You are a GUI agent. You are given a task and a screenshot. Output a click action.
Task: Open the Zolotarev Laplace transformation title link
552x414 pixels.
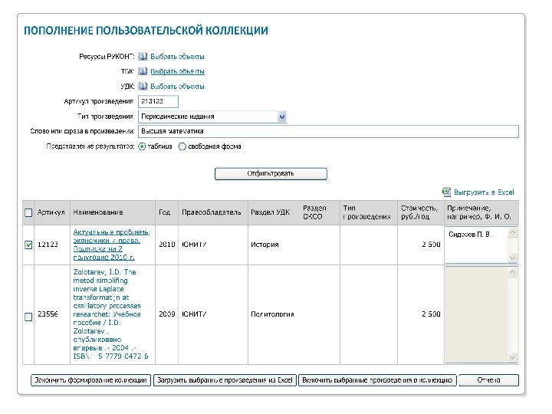(110, 314)
